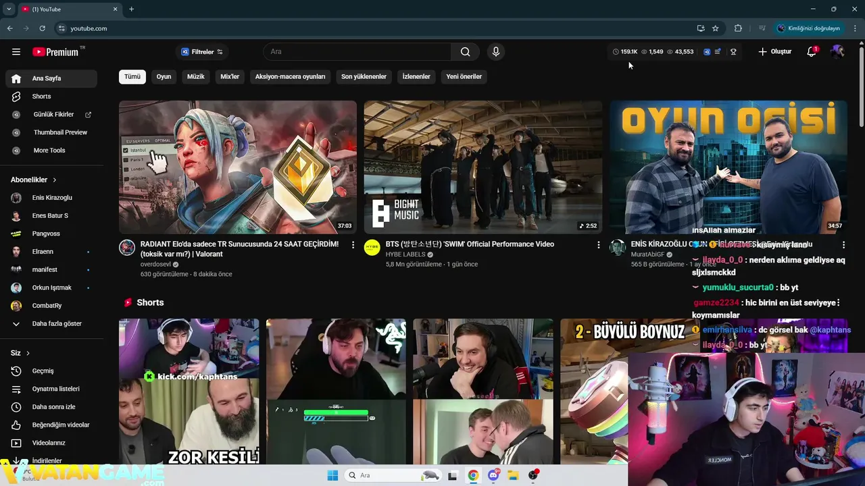Click the 43,553 views stat
Viewport: 865px width, 486px height.
680,52
